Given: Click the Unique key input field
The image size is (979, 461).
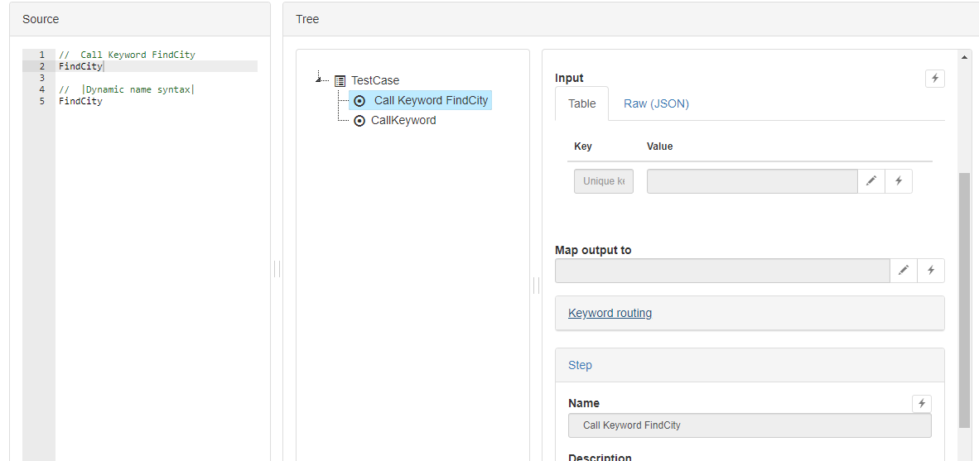Looking at the screenshot, I should [x=604, y=181].
